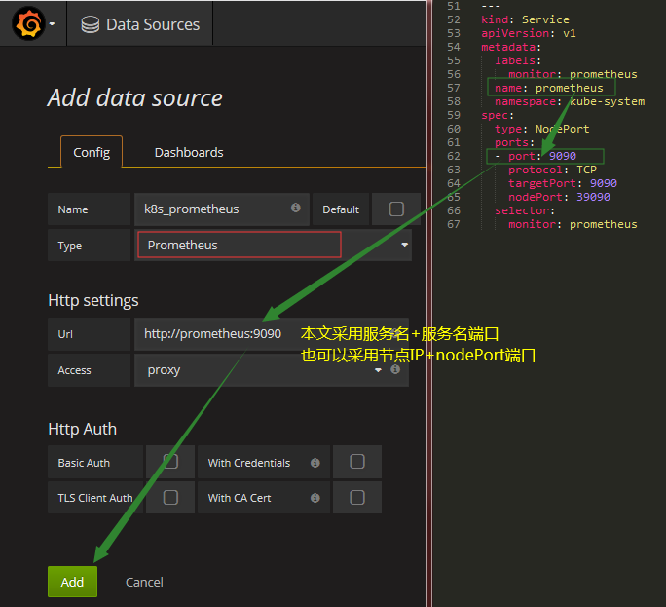The width and height of the screenshot is (666, 607).
Task: Click the info icon in Name field
Action: coord(296,208)
